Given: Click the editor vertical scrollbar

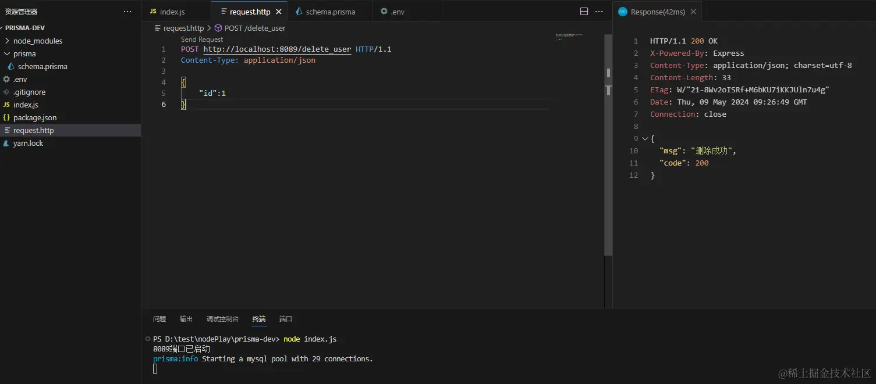Looking at the screenshot, I should 608,145.
